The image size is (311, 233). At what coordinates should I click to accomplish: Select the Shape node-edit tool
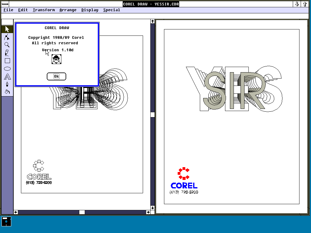pyautogui.click(x=7, y=37)
